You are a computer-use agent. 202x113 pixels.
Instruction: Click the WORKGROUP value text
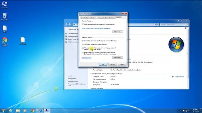tap(115, 85)
